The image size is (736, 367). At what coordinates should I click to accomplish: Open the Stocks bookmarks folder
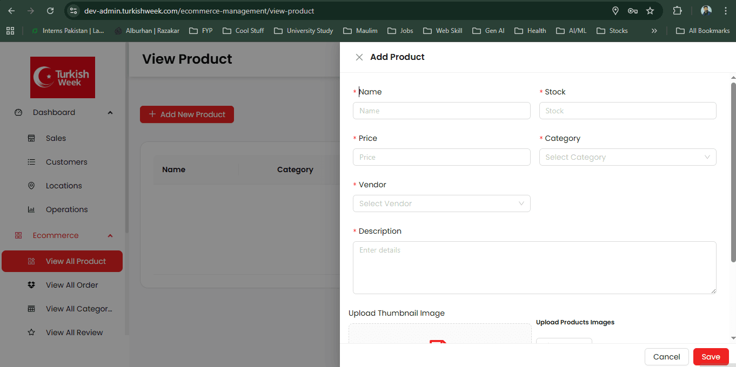point(611,31)
